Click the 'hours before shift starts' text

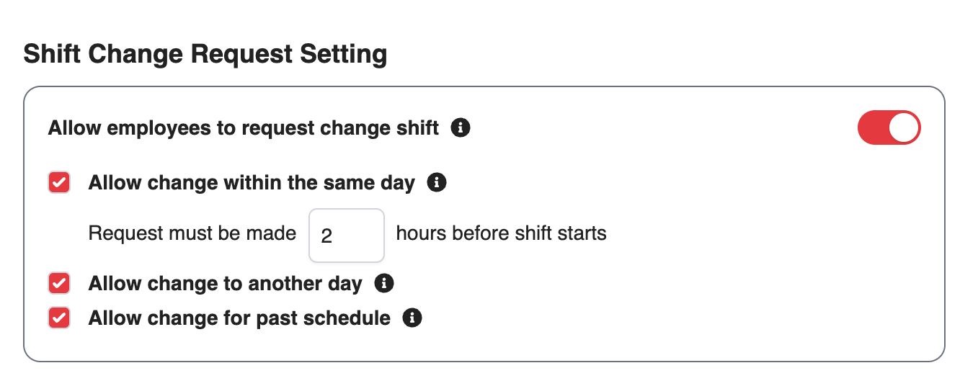501,233
